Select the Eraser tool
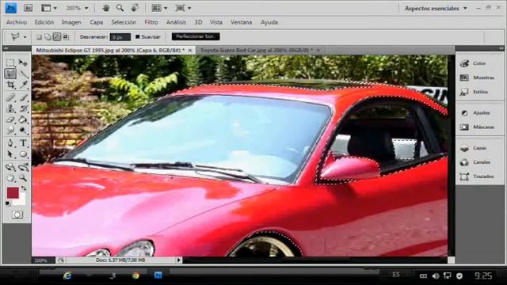507x285 pixels. 10,120
